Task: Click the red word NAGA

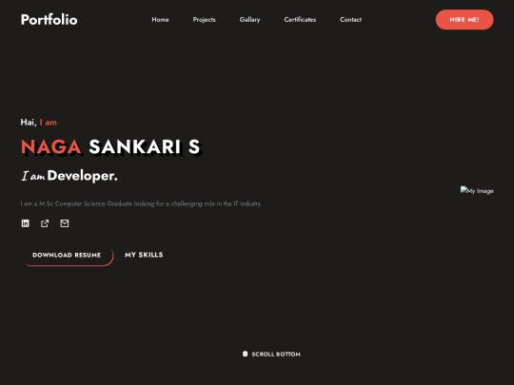Action: click(51, 146)
